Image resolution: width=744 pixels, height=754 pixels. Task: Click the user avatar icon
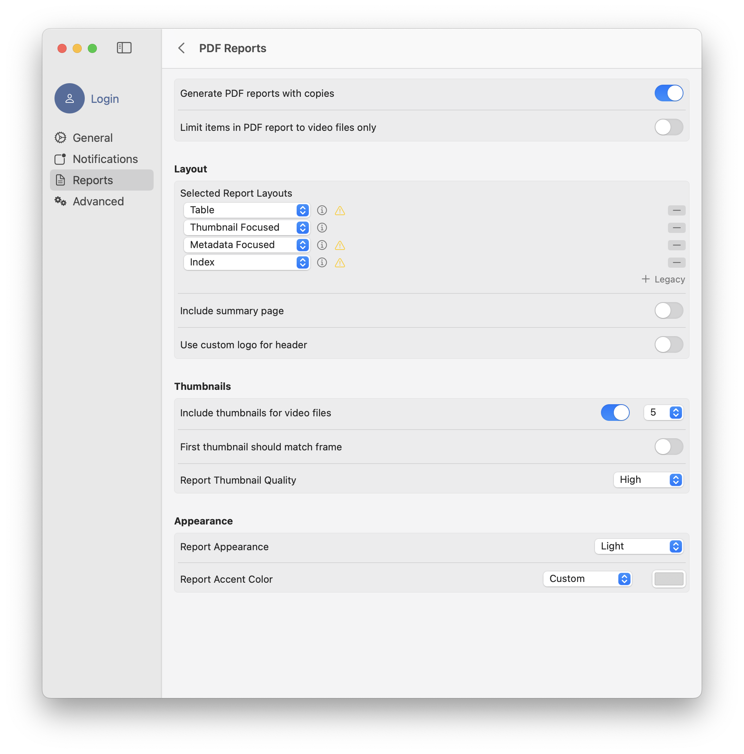click(70, 98)
